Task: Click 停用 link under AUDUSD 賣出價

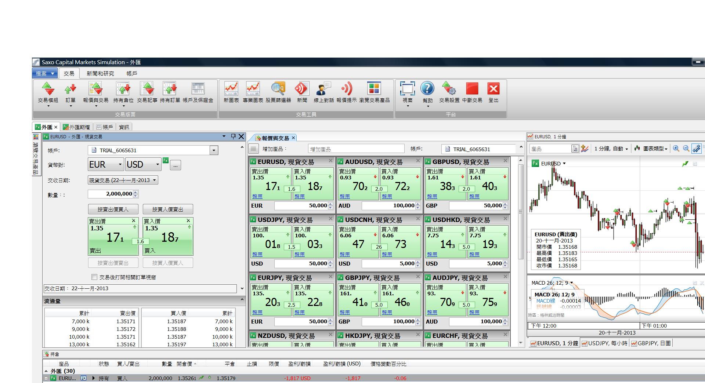Action: 345,196
